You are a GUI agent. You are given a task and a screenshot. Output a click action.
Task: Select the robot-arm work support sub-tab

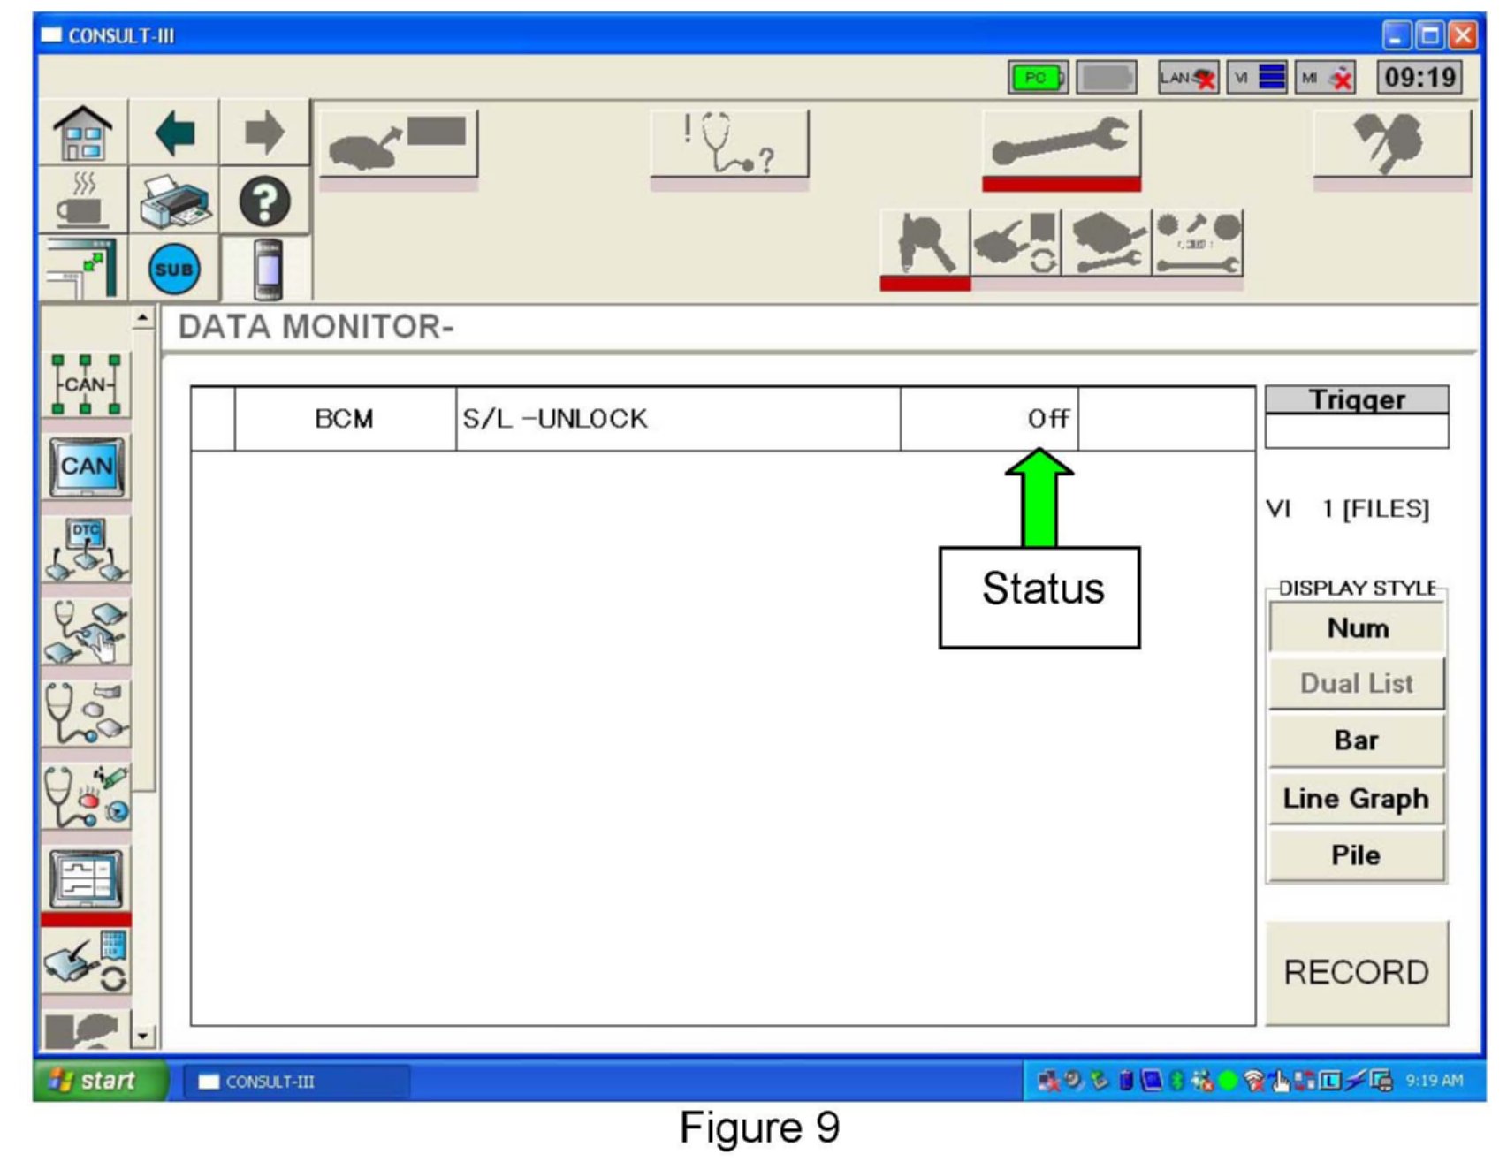925,243
